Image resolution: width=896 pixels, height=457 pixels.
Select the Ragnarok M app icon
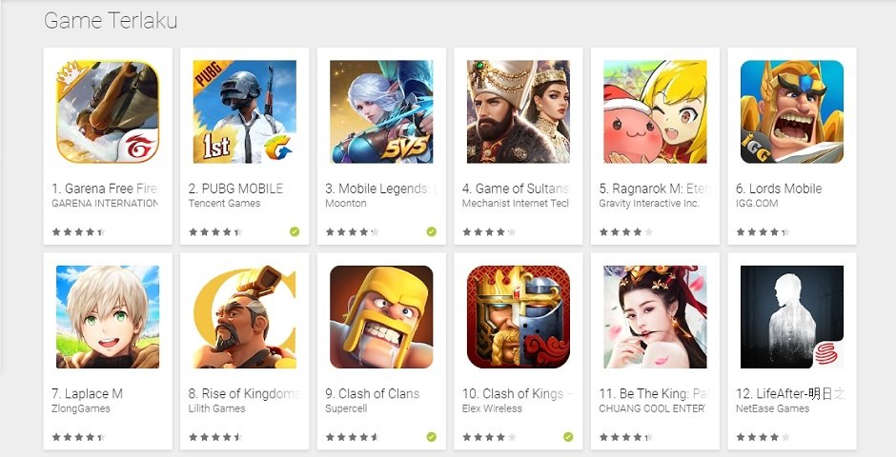(x=655, y=111)
